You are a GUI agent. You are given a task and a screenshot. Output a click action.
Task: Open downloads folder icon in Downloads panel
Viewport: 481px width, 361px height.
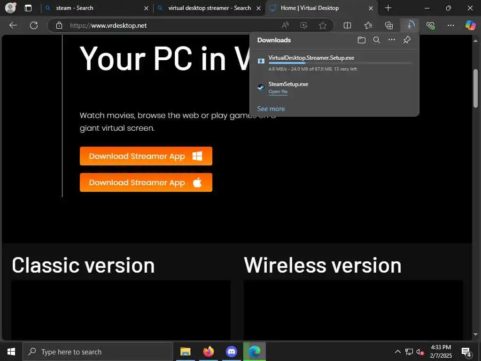(362, 40)
